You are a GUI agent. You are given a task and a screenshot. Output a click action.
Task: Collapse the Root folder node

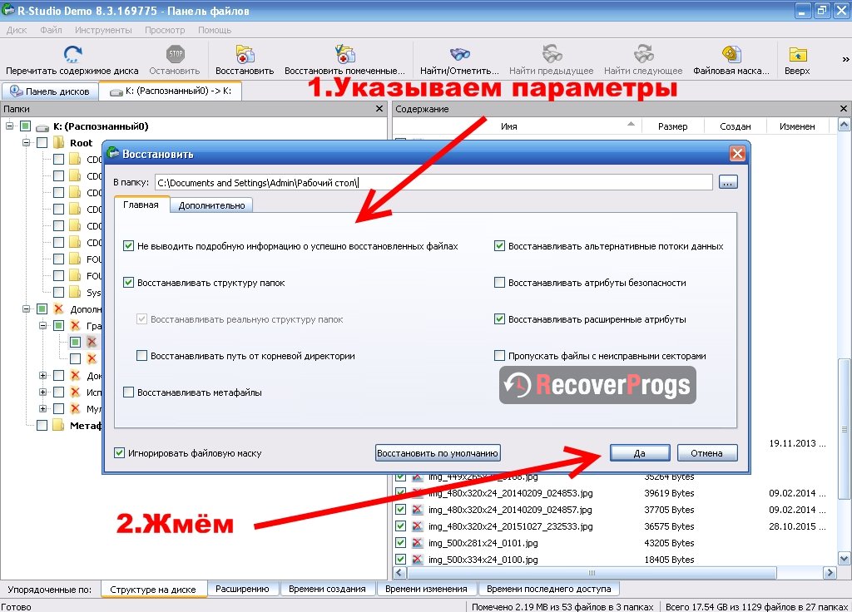click(x=26, y=143)
